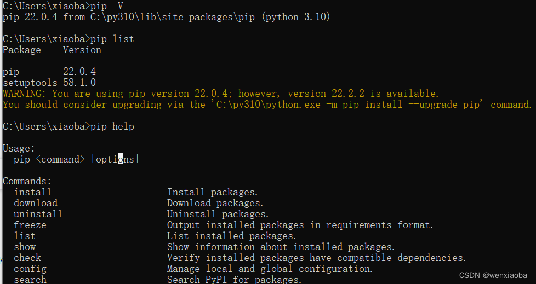Viewport: 536px width, 284px height.
Task: Click the "<command>" placeholder in usage line
Action: coord(60,159)
